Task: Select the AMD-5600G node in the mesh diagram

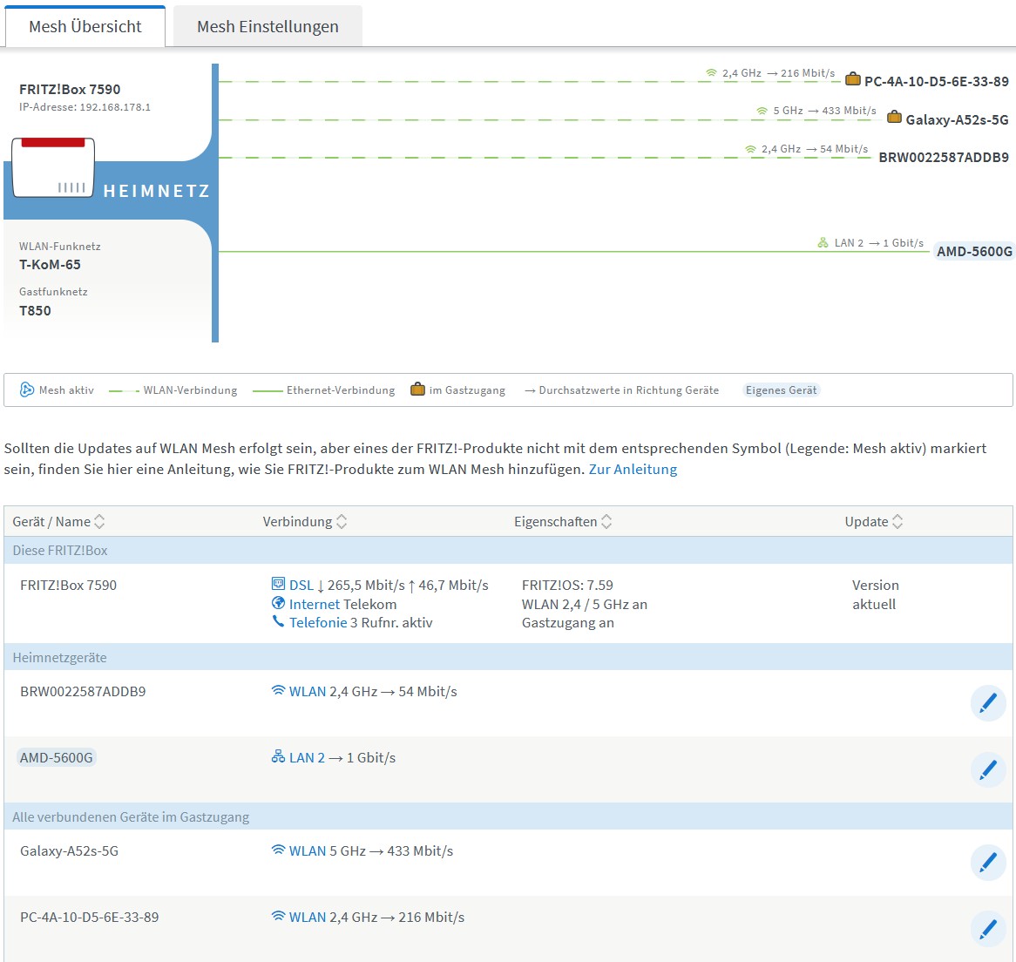Action: (974, 251)
